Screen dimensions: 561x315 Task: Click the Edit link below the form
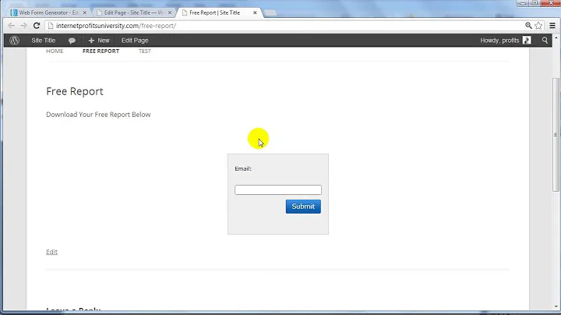[51, 252]
